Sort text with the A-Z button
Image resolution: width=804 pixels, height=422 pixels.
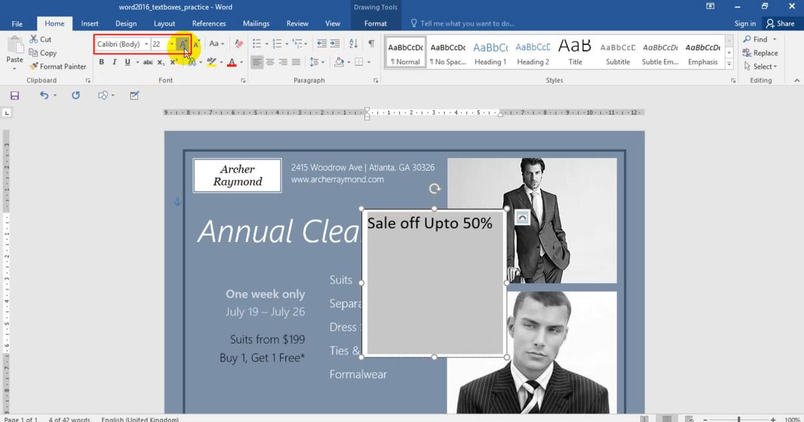(x=353, y=44)
